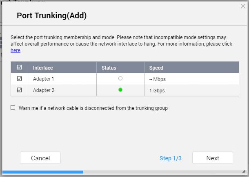Click the dialog resize grip corner icon
Screen dimensions: 249x177
(244, 171)
